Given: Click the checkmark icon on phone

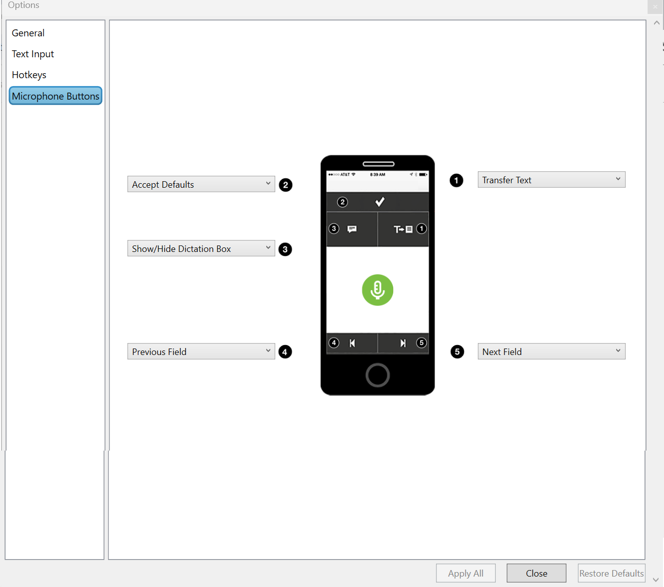Looking at the screenshot, I should tap(379, 202).
